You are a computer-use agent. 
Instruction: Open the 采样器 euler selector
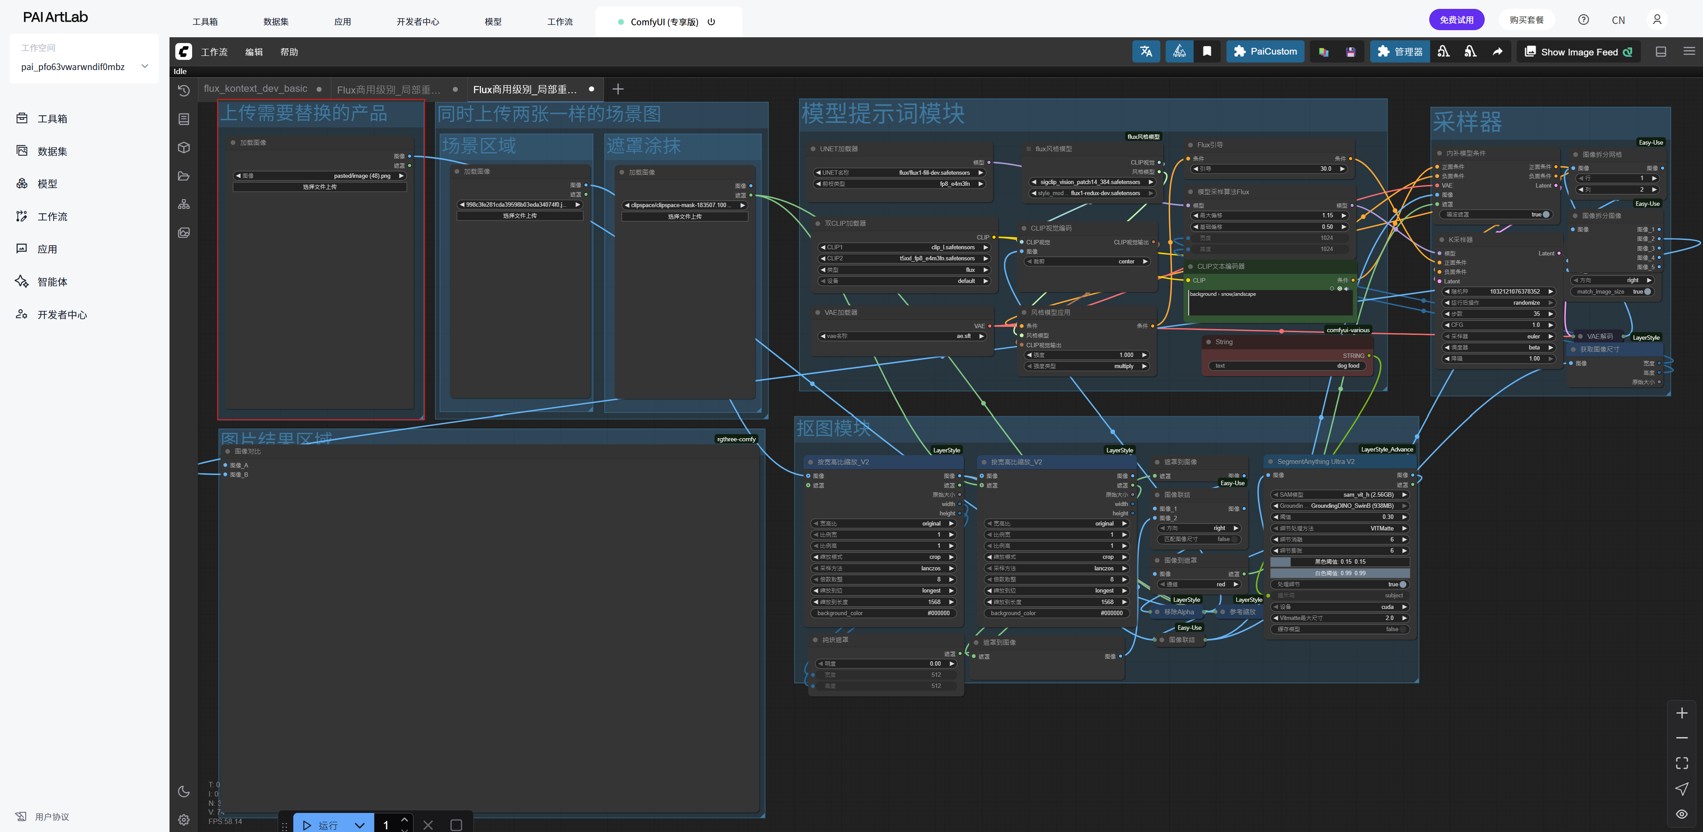coord(1497,336)
